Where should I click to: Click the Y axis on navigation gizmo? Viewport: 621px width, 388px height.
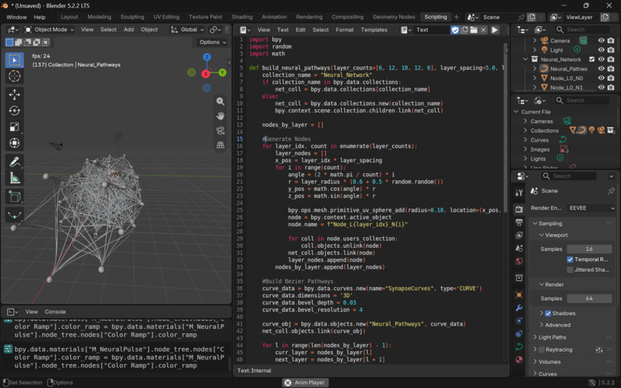(x=222, y=72)
